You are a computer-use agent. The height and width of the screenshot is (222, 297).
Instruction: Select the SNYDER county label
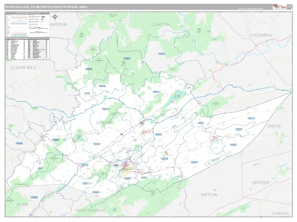tap(261, 183)
